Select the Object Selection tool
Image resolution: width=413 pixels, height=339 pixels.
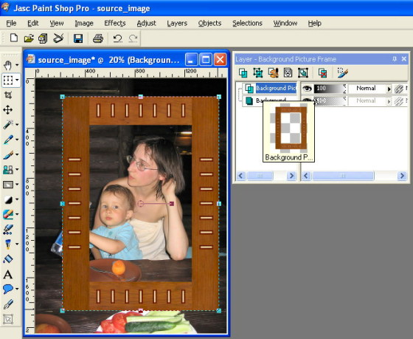click(8, 319)
